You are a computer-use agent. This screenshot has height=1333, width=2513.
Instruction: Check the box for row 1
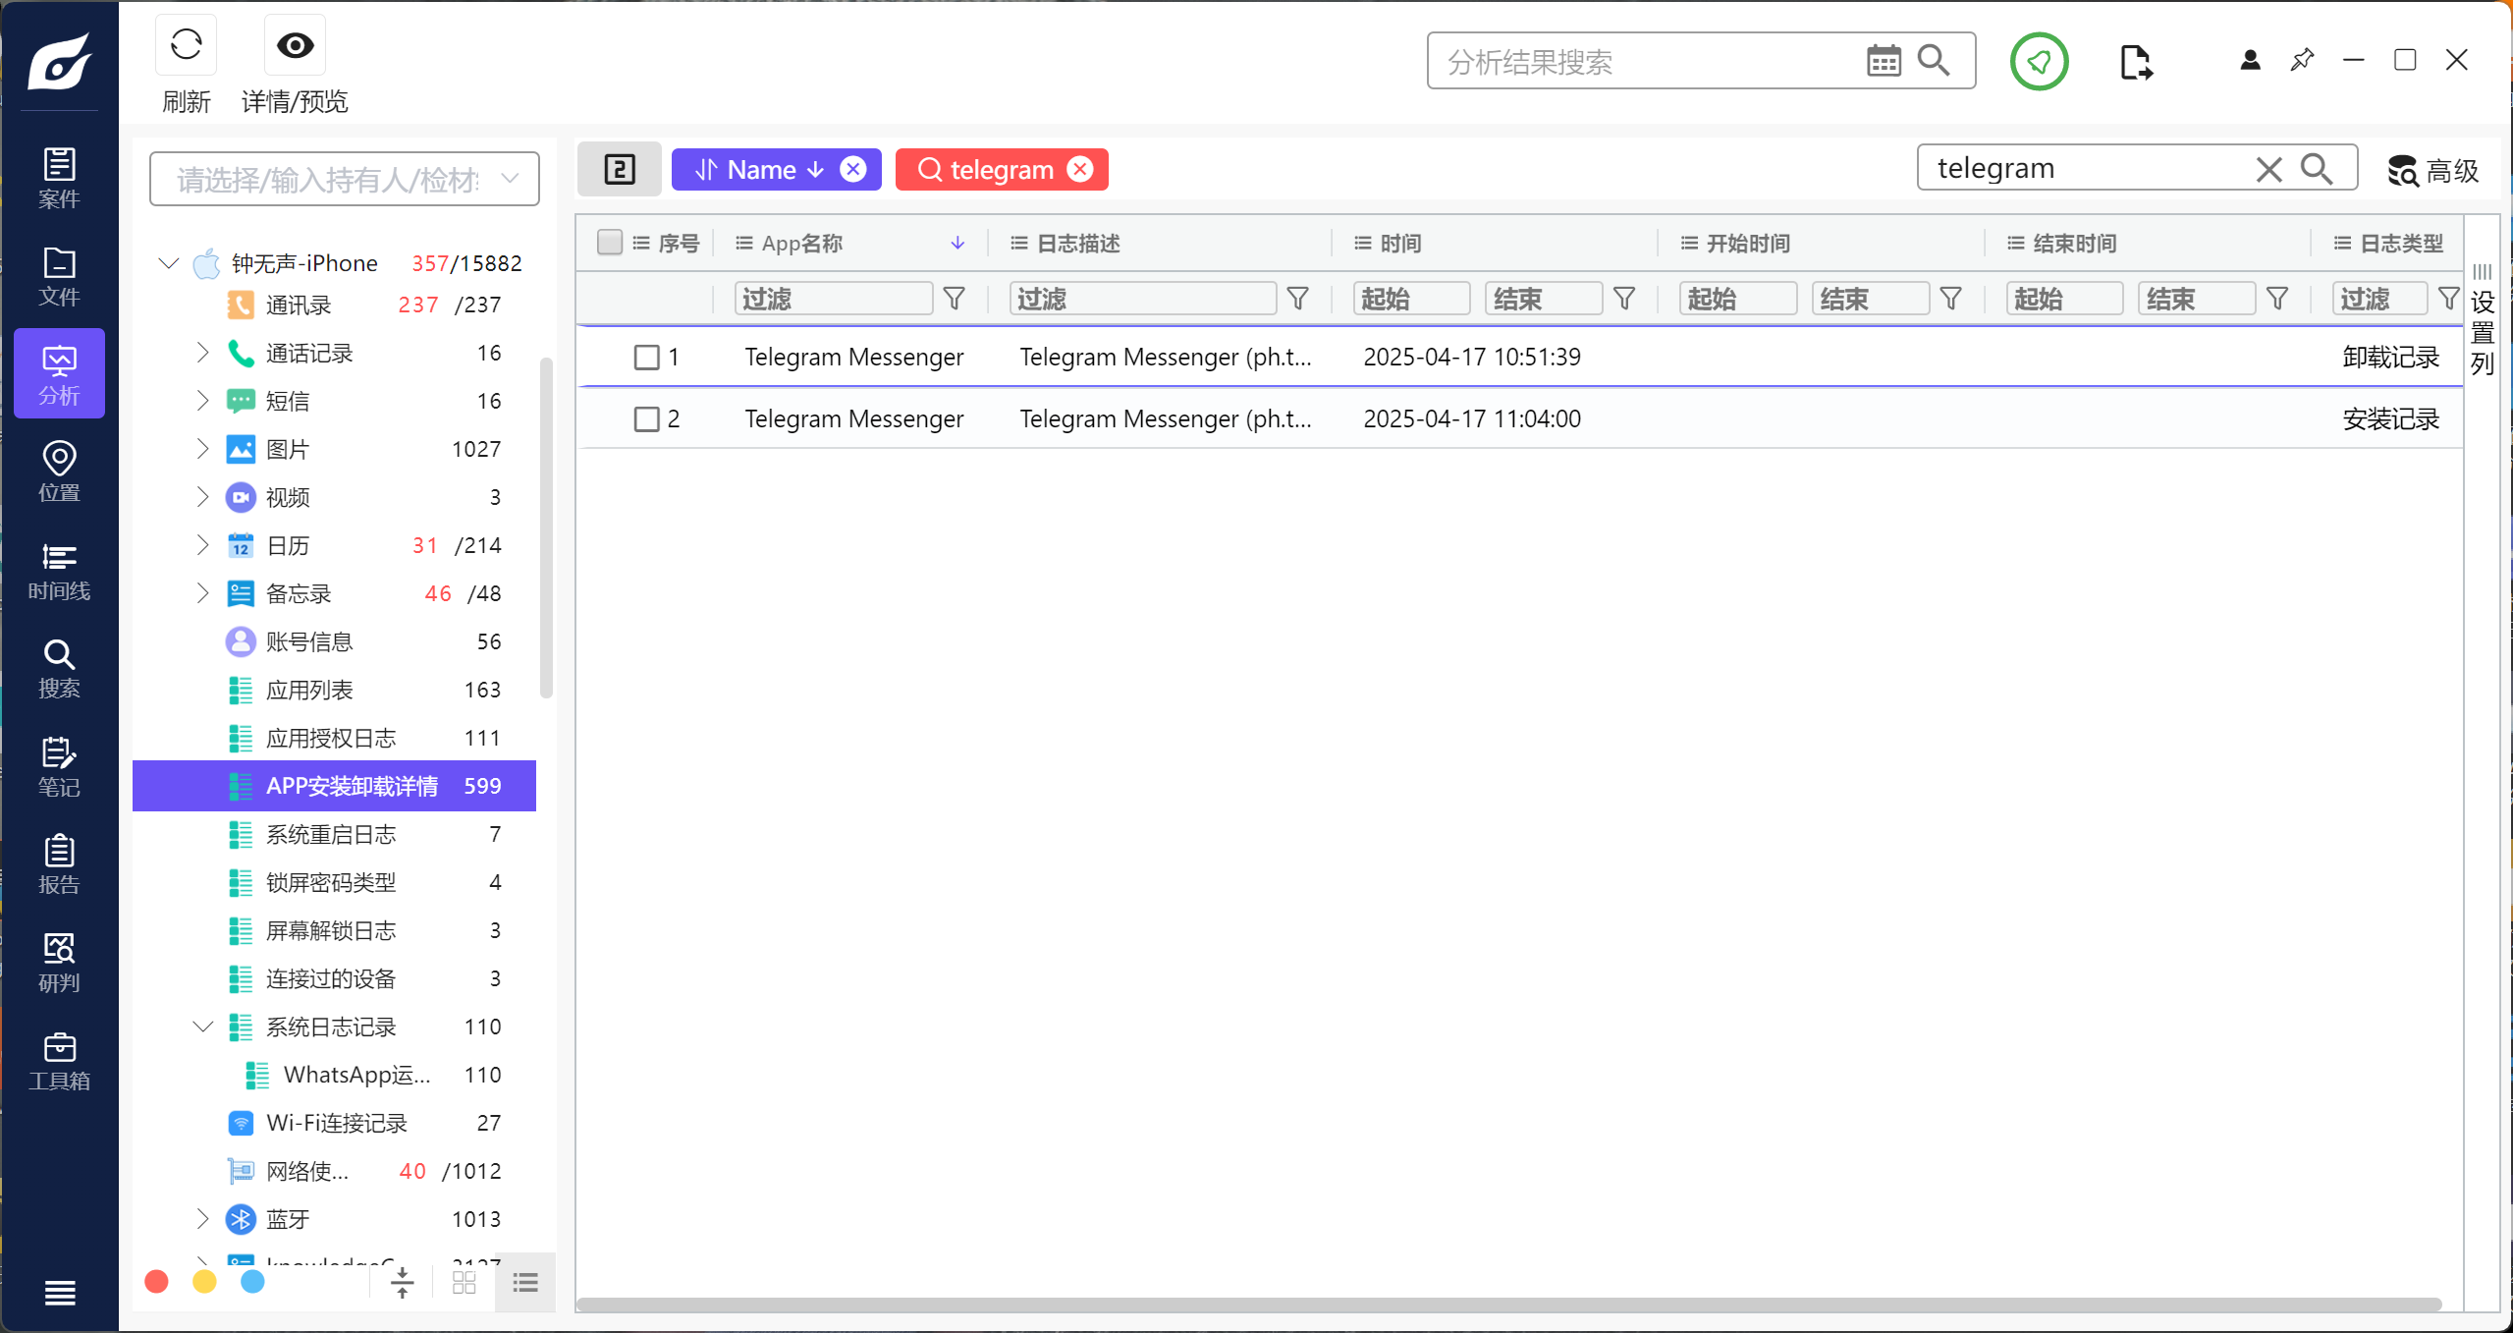[x=646, y=357]
